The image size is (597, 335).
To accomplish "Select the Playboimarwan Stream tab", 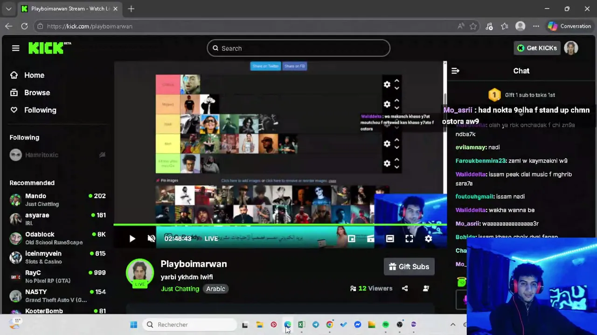I will (69, 8).
